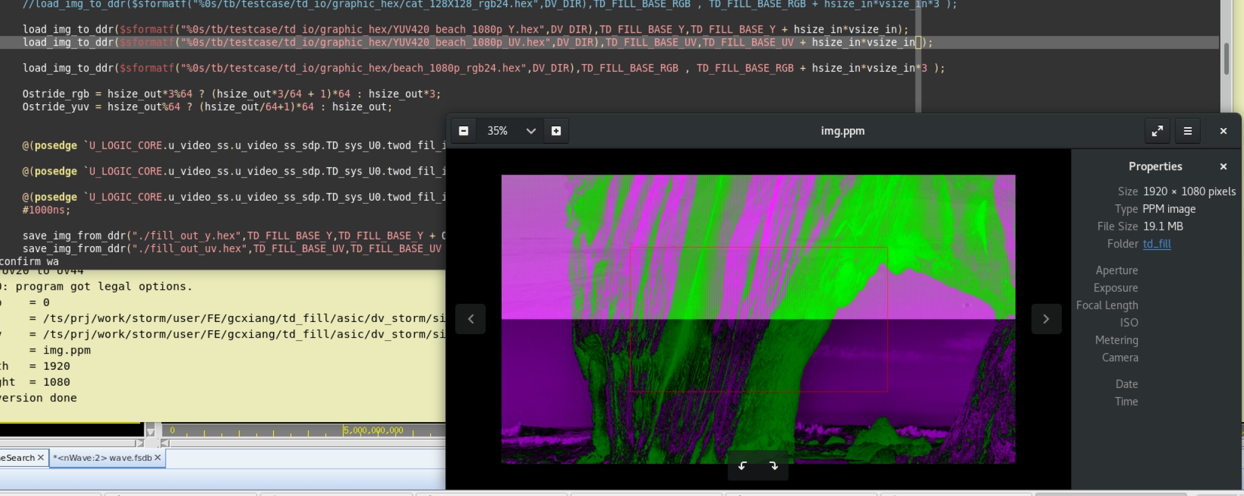
Task: Click the '= 1920' terminal output line
Action: [49, 366]
